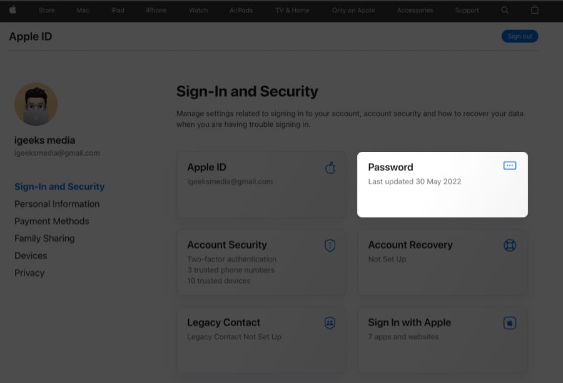Open the search magnifier icon
This screenshot has height=383, width=563.
pos(505,10)
